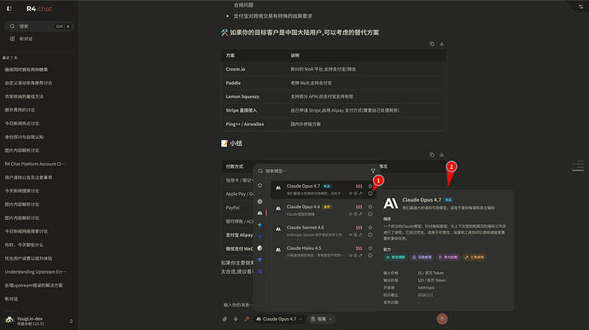589x330 pixels.
Task: Click the orange tool-use capability tag
Action: coord(475,258)
